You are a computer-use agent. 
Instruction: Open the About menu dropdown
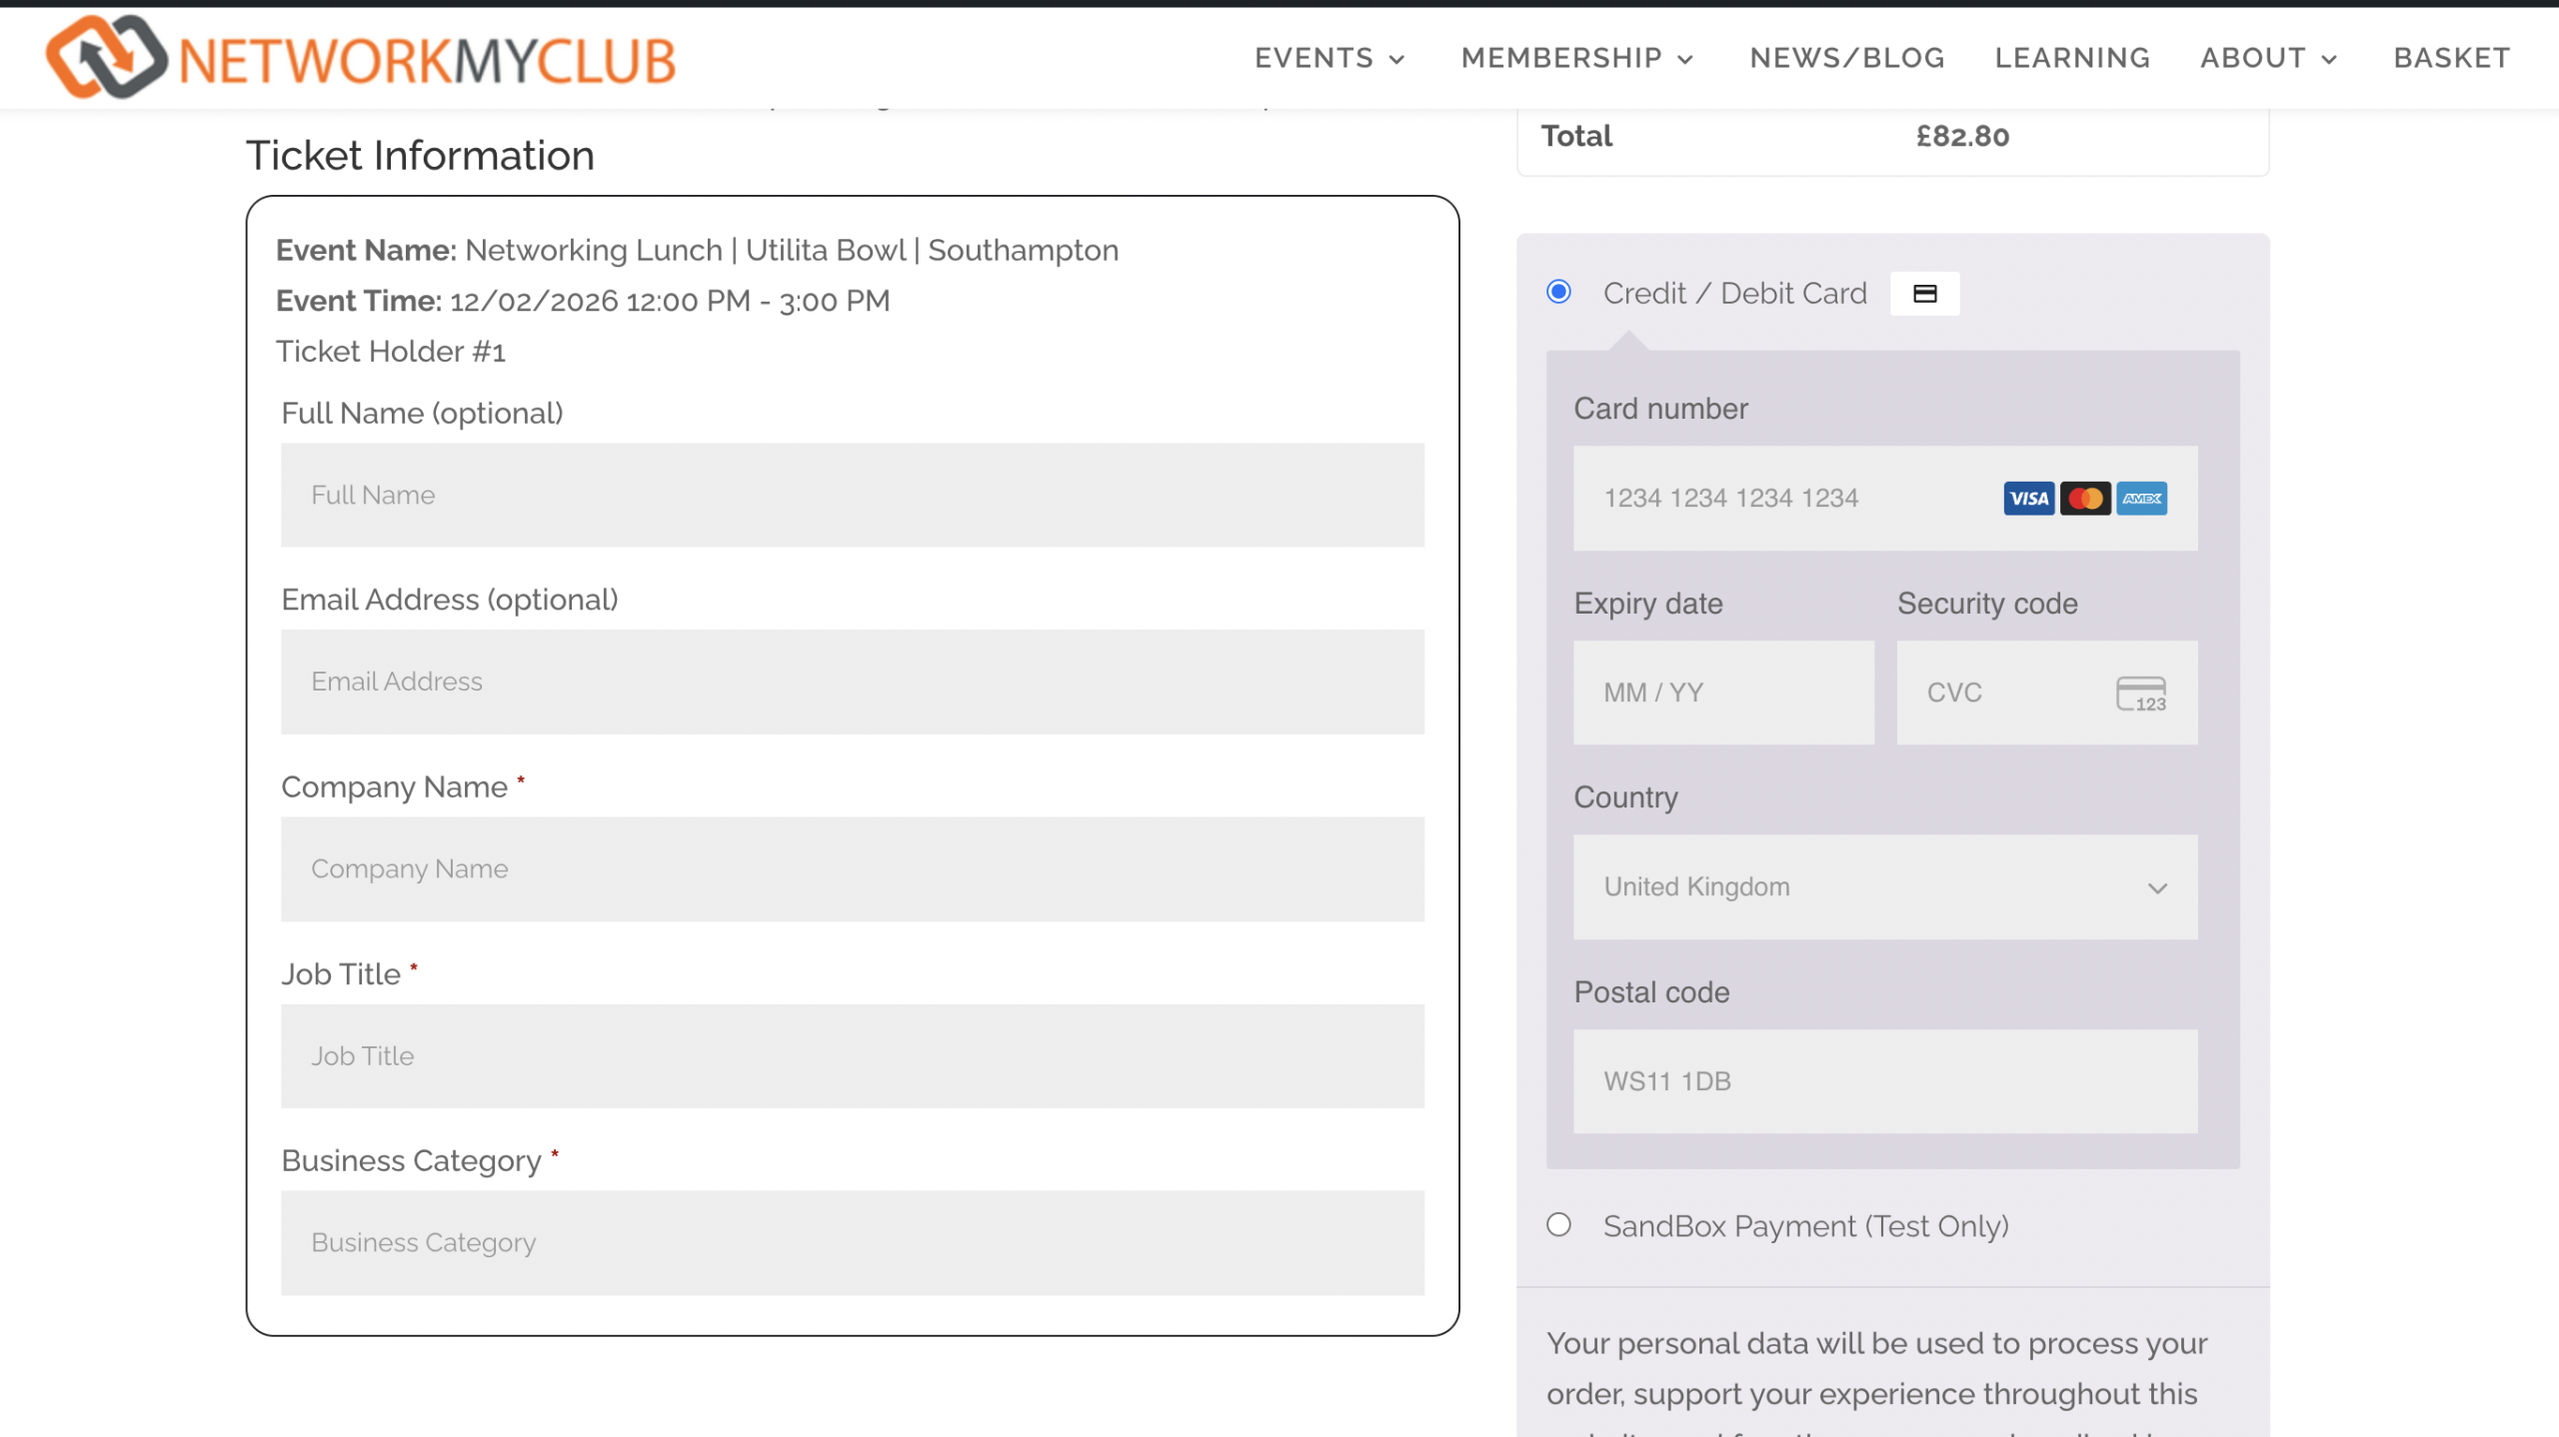click(2268, 58)
